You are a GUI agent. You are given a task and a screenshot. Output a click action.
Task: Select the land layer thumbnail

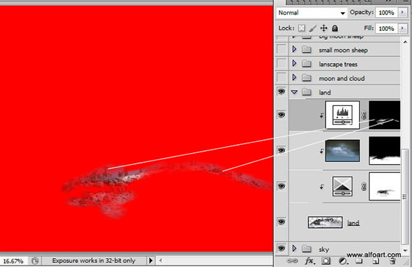coord(325,222)
